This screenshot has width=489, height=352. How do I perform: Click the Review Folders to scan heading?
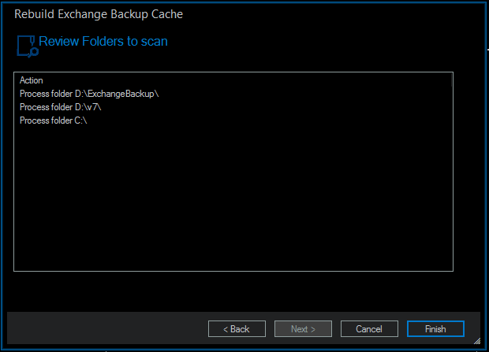pos(103,42)
